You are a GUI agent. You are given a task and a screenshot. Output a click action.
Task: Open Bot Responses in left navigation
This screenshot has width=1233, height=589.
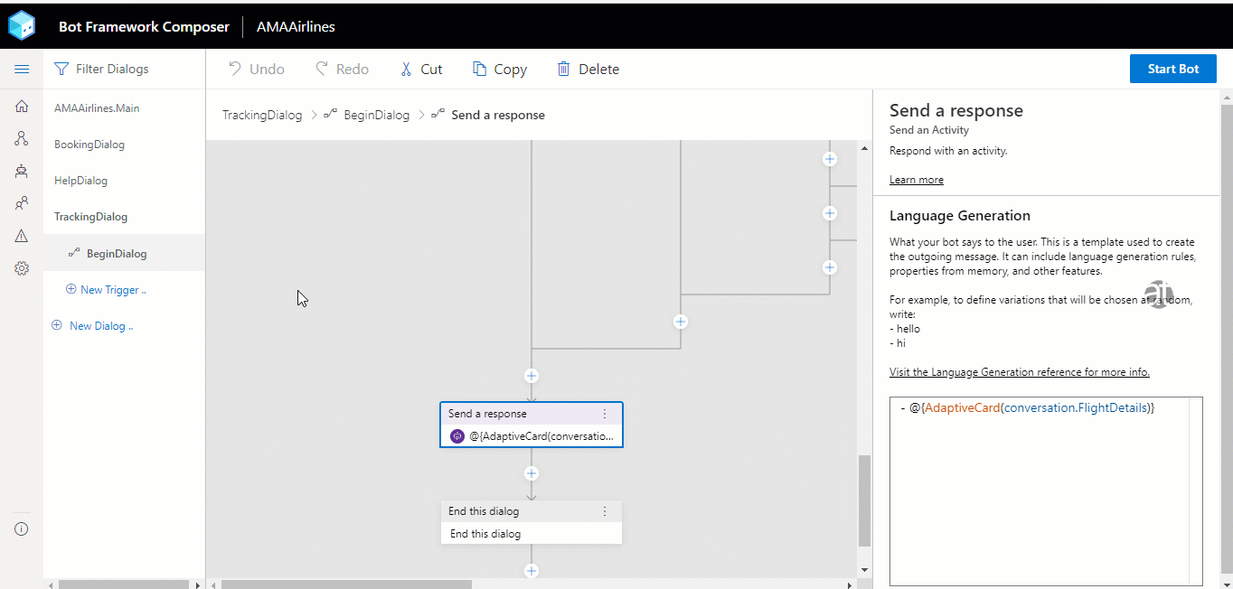click(x=22, y=171)
